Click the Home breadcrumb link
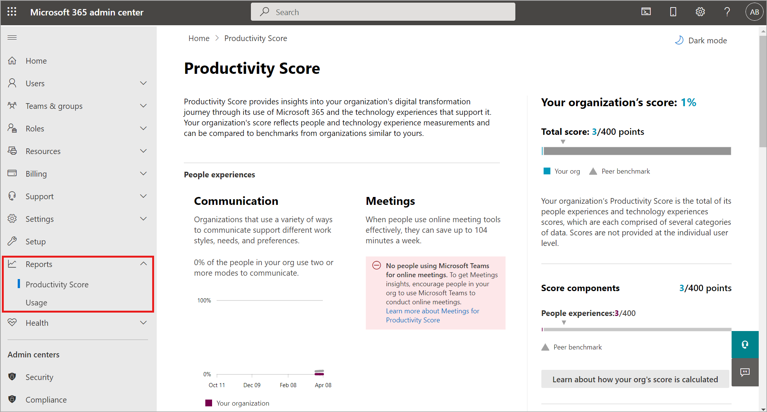Image resolution: width=767 pixels, height=412 pixels. tap(199, 38)
